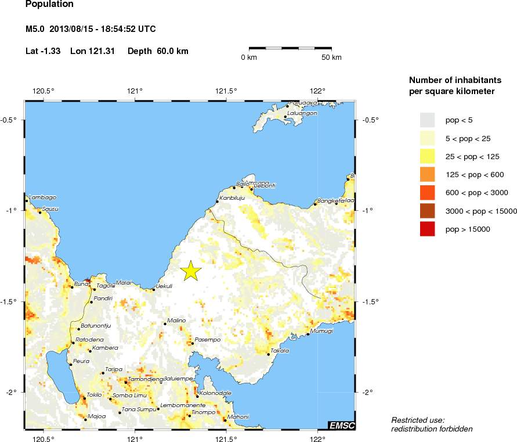Click the Pasempo town marker
This screenshot has width=517, height=442.
click(192, 343)
